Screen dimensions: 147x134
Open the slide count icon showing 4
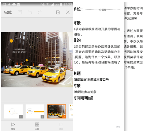[58, 12]
